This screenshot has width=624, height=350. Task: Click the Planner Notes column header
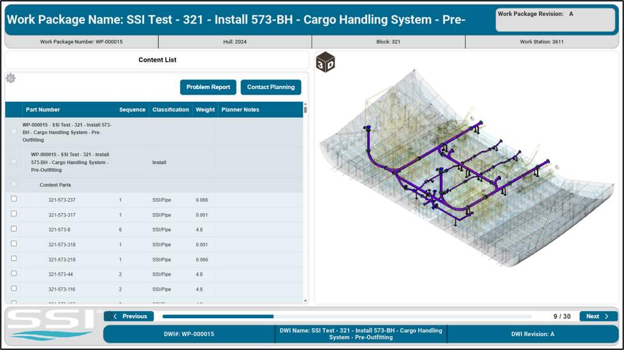pyautogui.click(x=240, y=109)
